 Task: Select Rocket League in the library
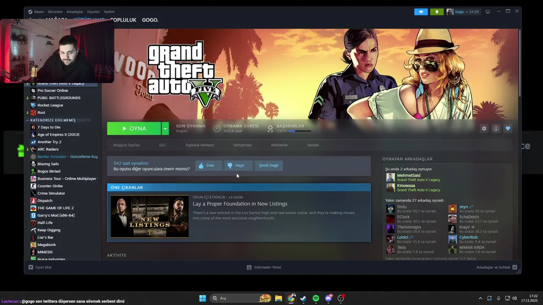point(50,105)
